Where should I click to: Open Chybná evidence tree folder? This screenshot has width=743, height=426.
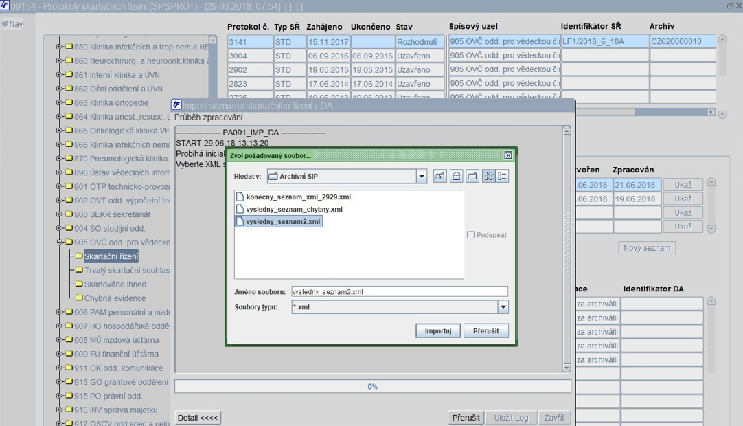coord(115,298)
